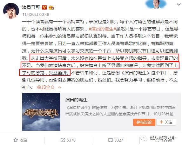
Task: Click the repost share icon 5370
Action: pos(63,140)
